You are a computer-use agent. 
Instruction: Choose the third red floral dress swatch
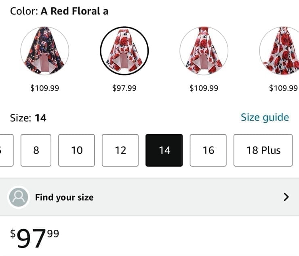pos(204,51)
